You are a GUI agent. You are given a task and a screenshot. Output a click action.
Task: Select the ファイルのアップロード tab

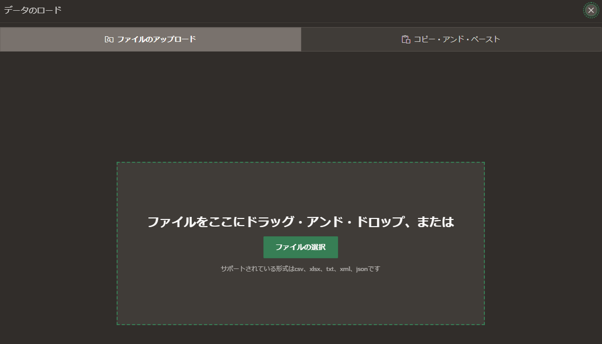(150, 39)
